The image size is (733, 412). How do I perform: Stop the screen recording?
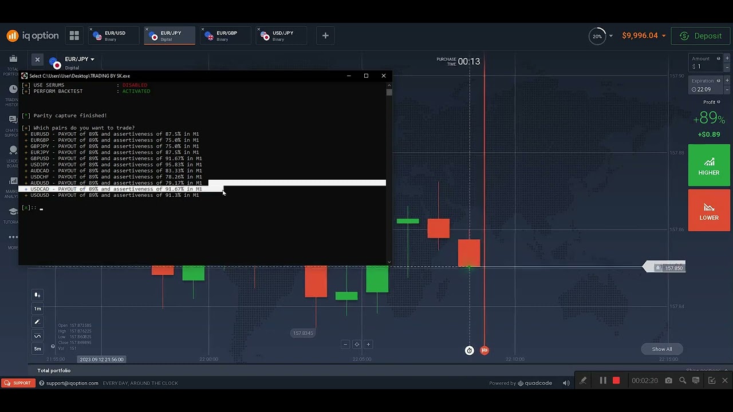click(x=616, y=381)
